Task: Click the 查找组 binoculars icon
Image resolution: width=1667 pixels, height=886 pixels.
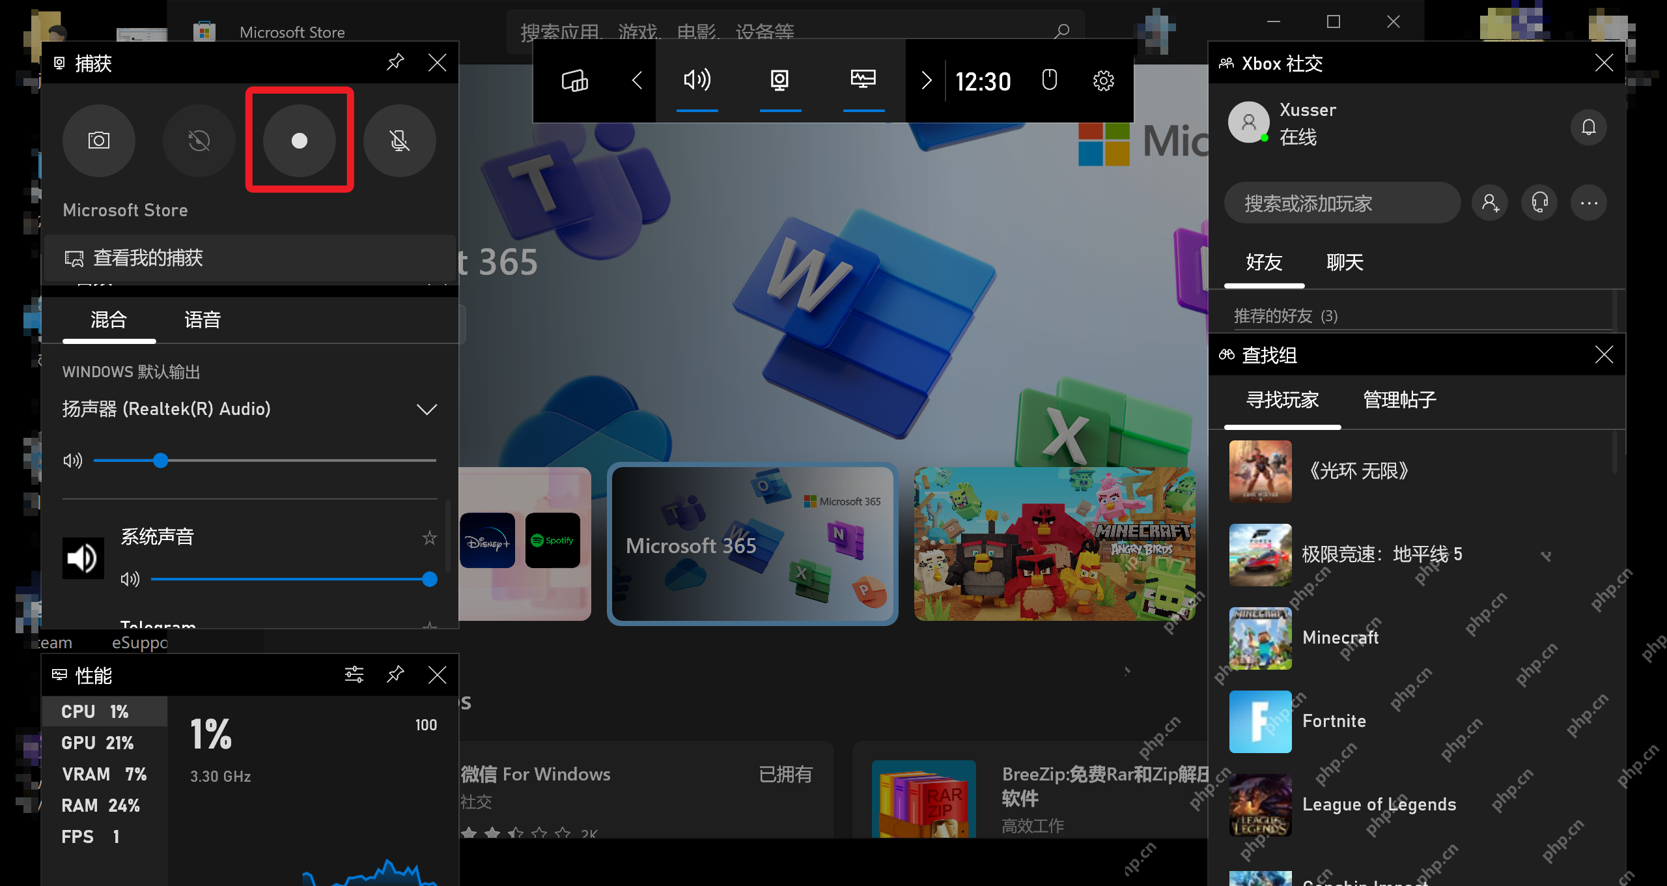Action: (1226, 354)
